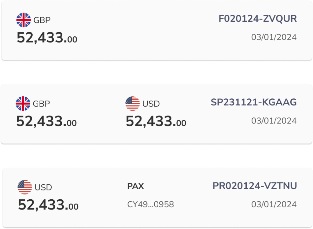Select the USD label in the SP231121-KGAAG card
This screenshot has width=313, height=229.
(x=151, y=104)
